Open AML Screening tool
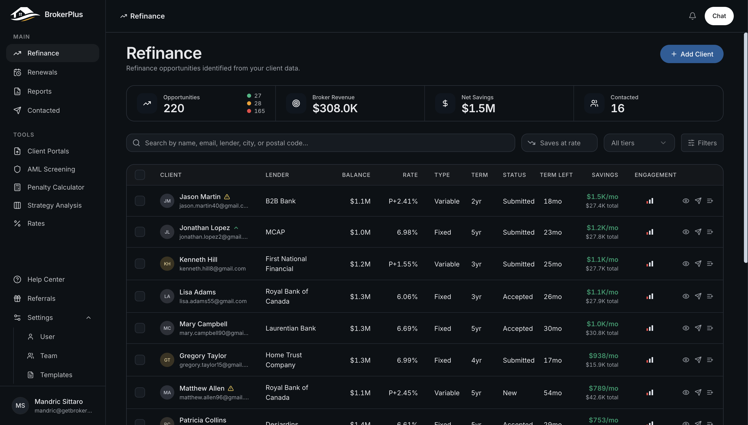This screenshot has height=425, width=748. tap(52, 169)
